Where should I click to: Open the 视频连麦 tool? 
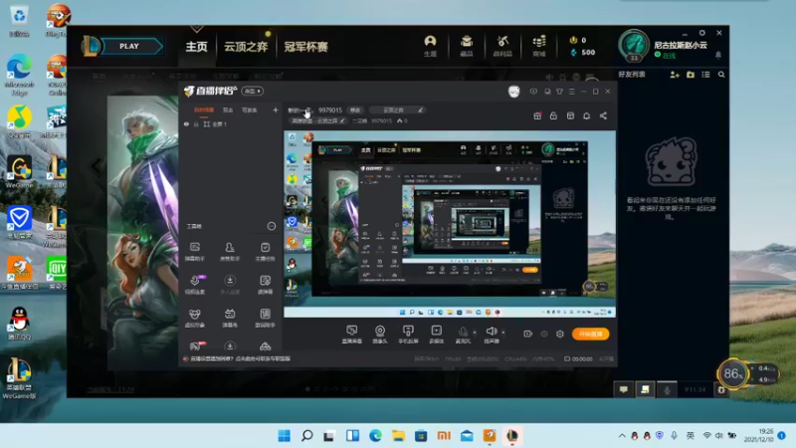pyautogui.click(x=195, y=285)
